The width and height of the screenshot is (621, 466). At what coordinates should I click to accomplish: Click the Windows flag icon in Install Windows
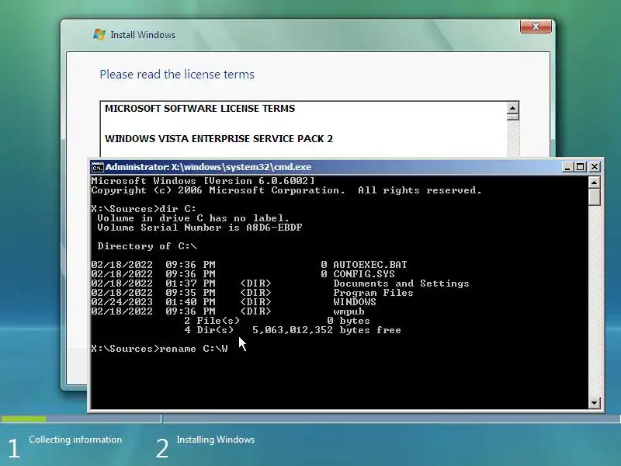tap(99, 34)
